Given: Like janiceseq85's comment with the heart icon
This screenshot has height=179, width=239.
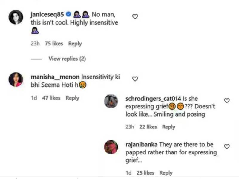Looking at the screenshot, I should [135, 16].
